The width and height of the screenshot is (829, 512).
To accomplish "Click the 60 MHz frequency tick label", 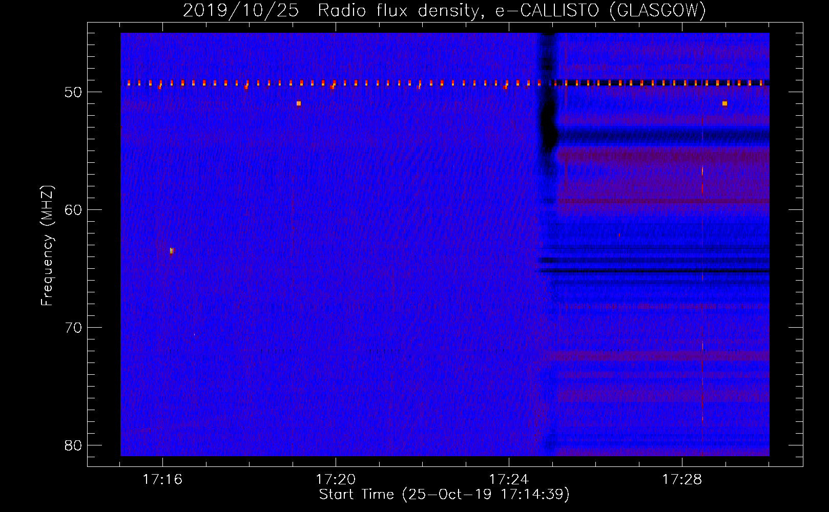I will (x=74, y=210).
